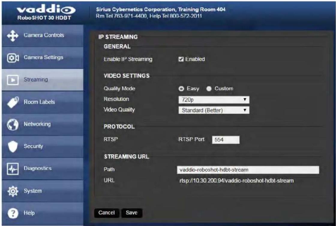
Task: Open the Networking page
Action: (x=42, y=125)
